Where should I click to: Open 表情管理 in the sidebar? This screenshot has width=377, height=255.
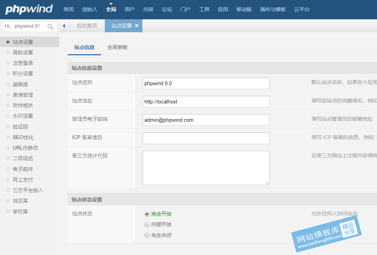[23, 95]
